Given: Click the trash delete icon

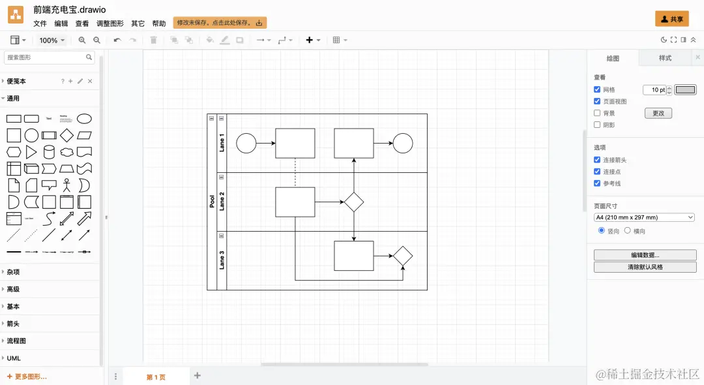Looking at the screenshot, I should pyautogui.click(x=153, y=40).
